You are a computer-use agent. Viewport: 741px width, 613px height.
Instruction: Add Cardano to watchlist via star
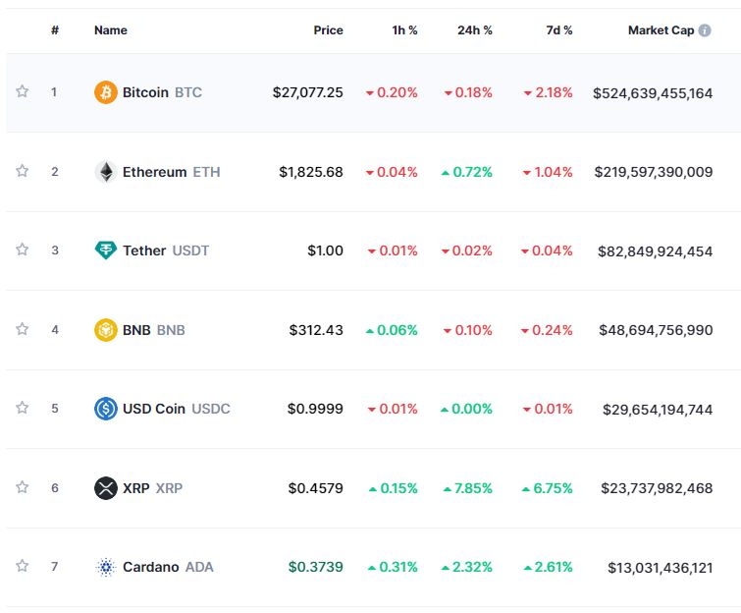point(23,566)
